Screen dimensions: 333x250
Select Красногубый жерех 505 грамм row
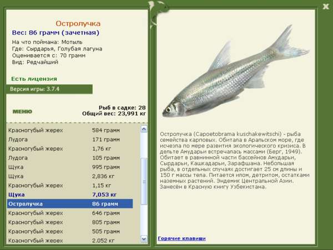70,231
